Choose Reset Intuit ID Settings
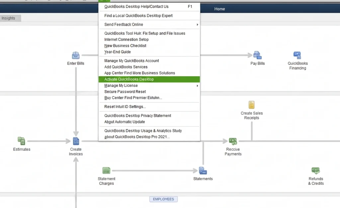Screen dimensions: 340x208 point(149,107)
